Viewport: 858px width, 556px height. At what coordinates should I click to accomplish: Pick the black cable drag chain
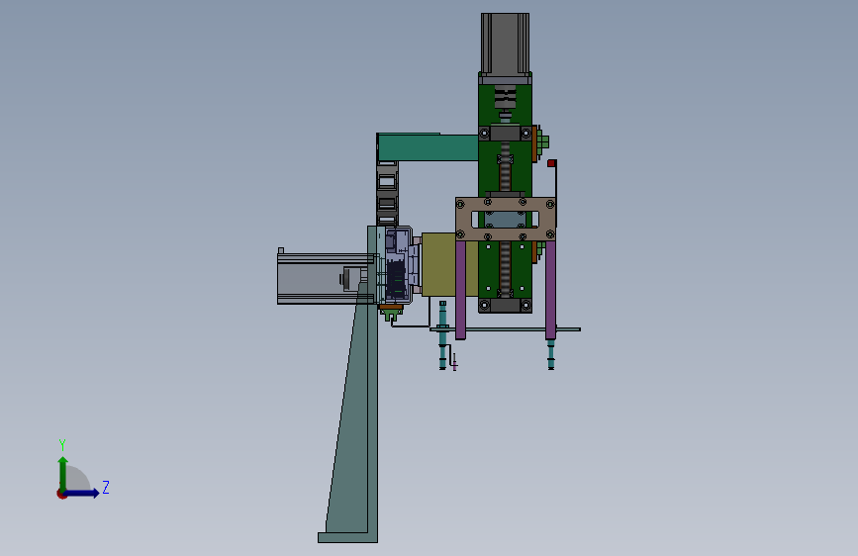[x=387, y=192]
